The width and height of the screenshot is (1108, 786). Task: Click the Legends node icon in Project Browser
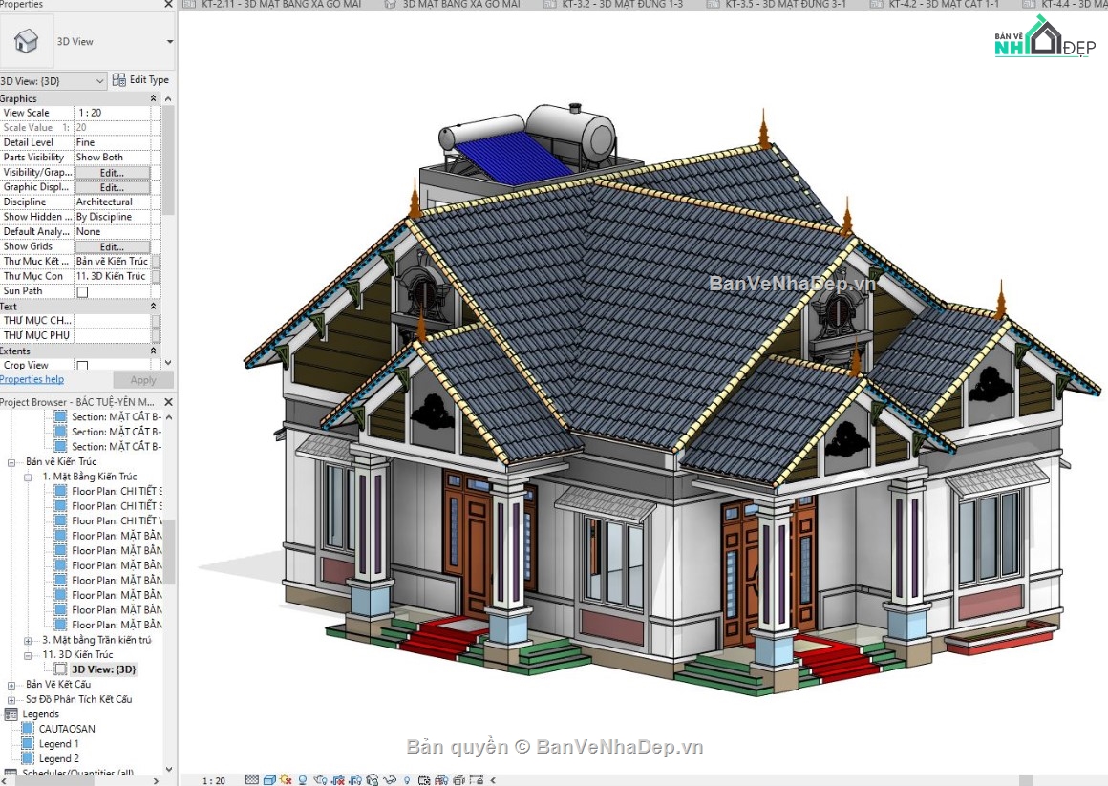click(11, 714)
